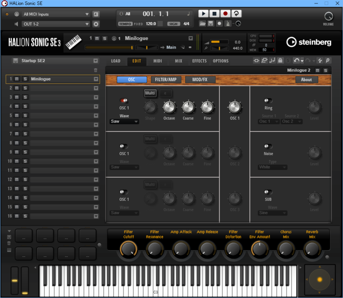Viewport: 343px width, 298px height.
Task: Start playback with the Play button
Action: 203,14
